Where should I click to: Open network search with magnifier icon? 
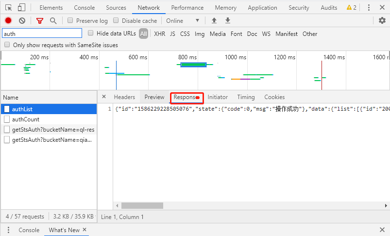coord(53,20)
